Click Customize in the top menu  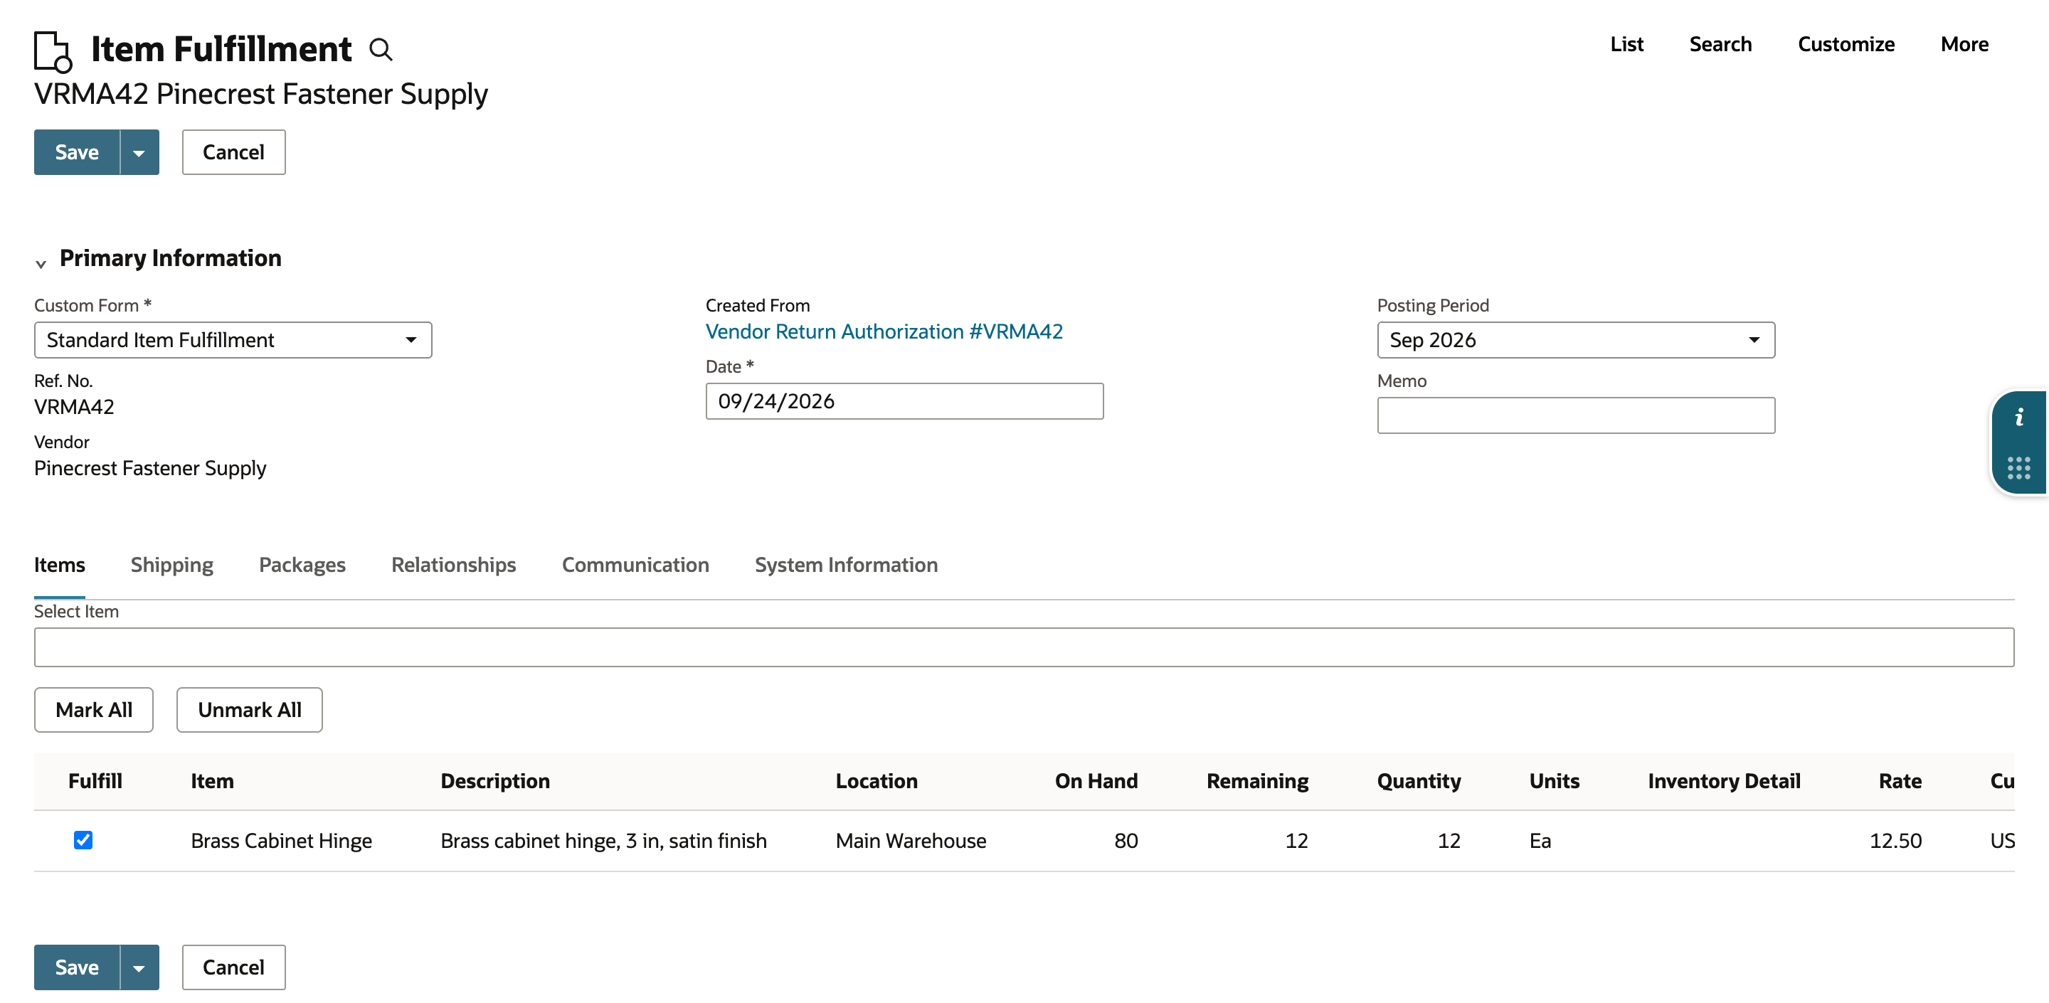[x=1846, y=43]
